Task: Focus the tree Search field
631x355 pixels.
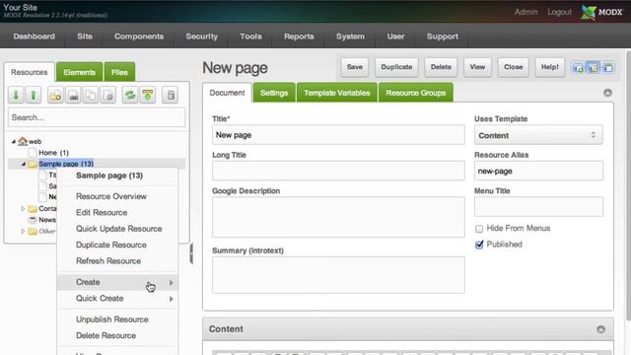Action: (97, 117)
